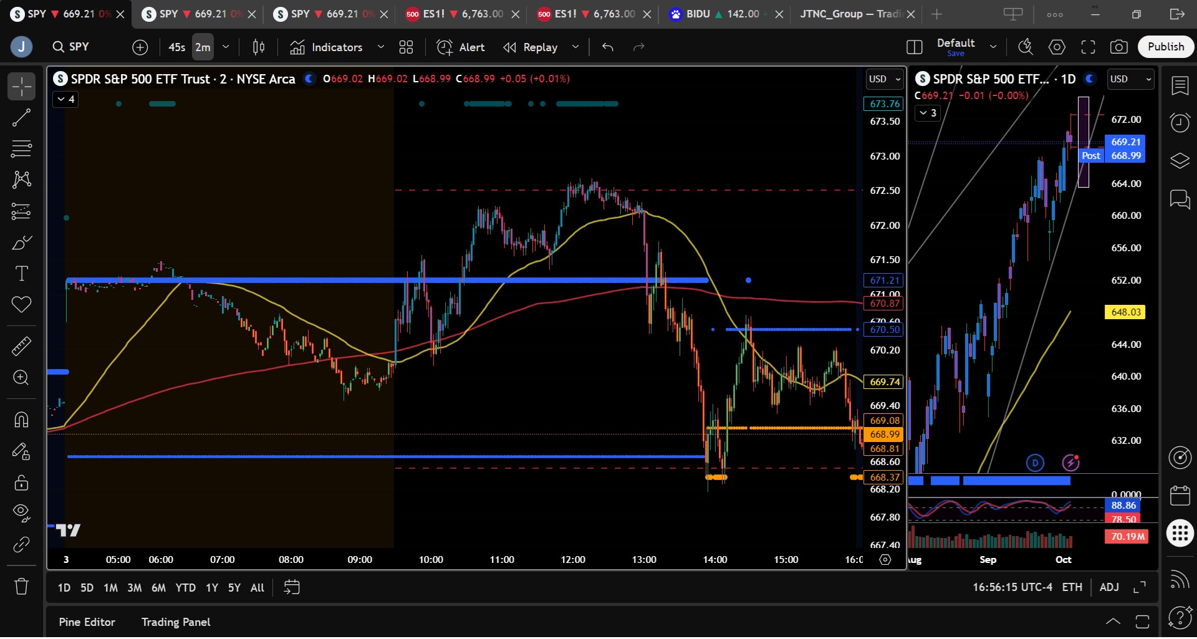Select the text annotation tool

(x=21, y=274)
